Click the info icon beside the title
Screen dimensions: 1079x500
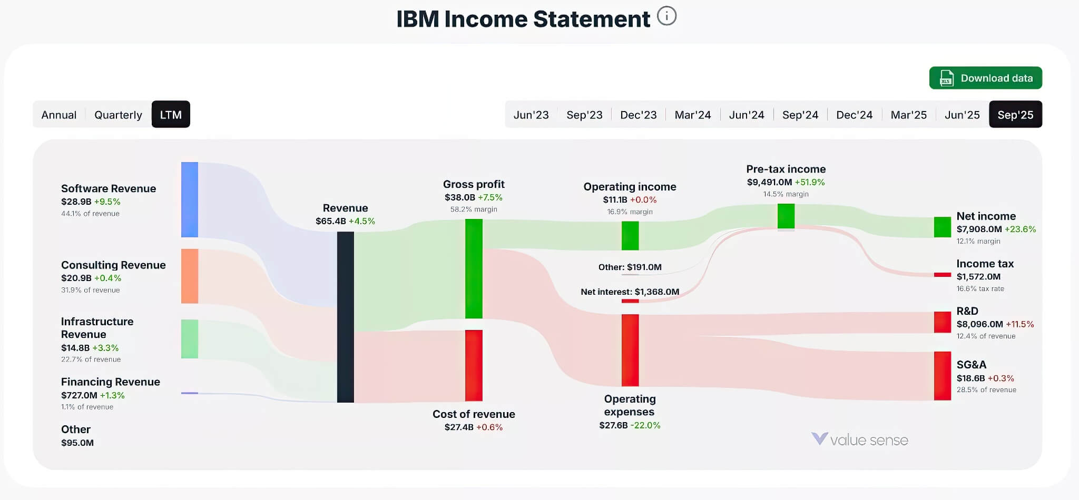click(667, 16)
